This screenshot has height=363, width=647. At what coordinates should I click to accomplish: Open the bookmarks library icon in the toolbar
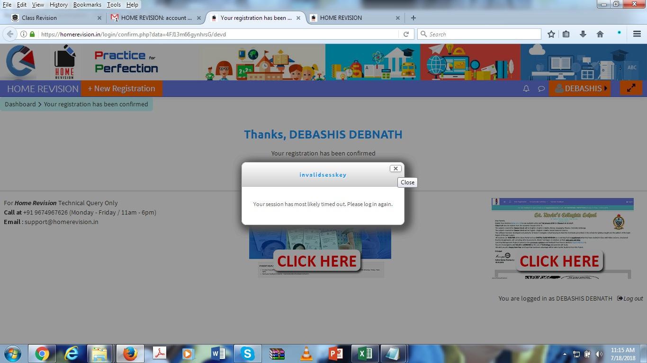(566, 34)
